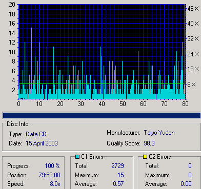Click the dark blue progress bar

(x=102, y=115)
